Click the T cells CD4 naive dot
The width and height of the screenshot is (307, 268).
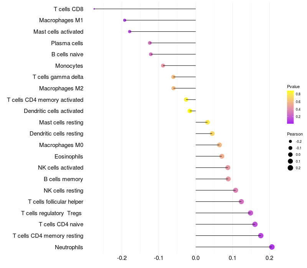pyautogui.click(x=255, y=224)
